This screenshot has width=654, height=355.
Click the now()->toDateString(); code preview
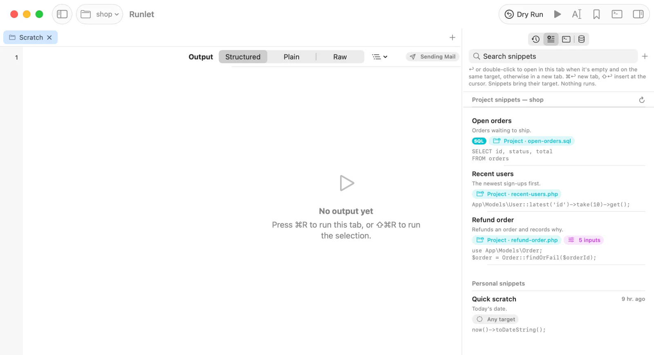(508, 330)
